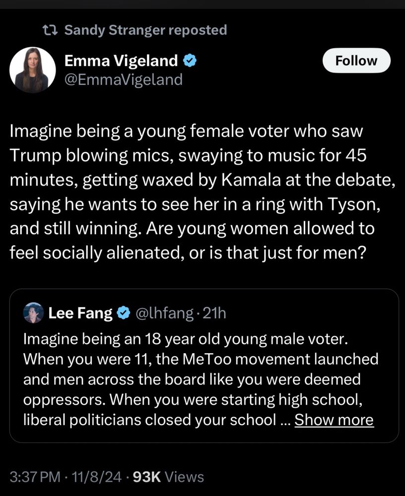Click the 3:37 PM post time
This screenshot has height=496, width=405.
[37, 477]
